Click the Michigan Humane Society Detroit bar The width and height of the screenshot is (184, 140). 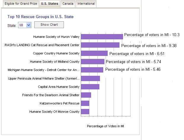tap(92, 70)
